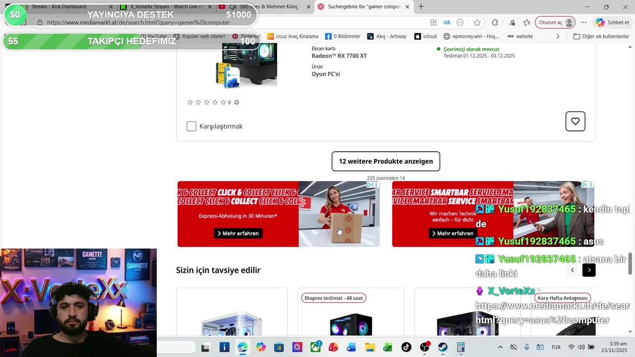Open the purple app icon in the taskbar
The image size is (635, 357).
point(297,347)
